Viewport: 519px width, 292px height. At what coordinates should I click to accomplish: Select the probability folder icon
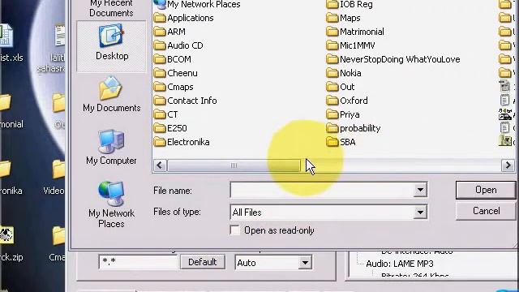coord(332,128)
